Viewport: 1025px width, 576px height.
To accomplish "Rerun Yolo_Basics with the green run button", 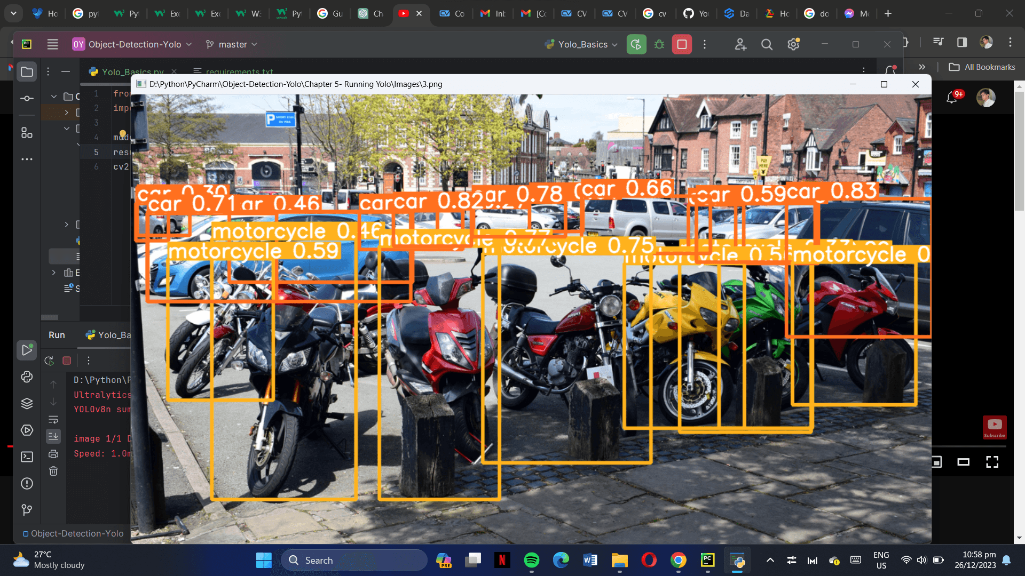I will point(636,44).
